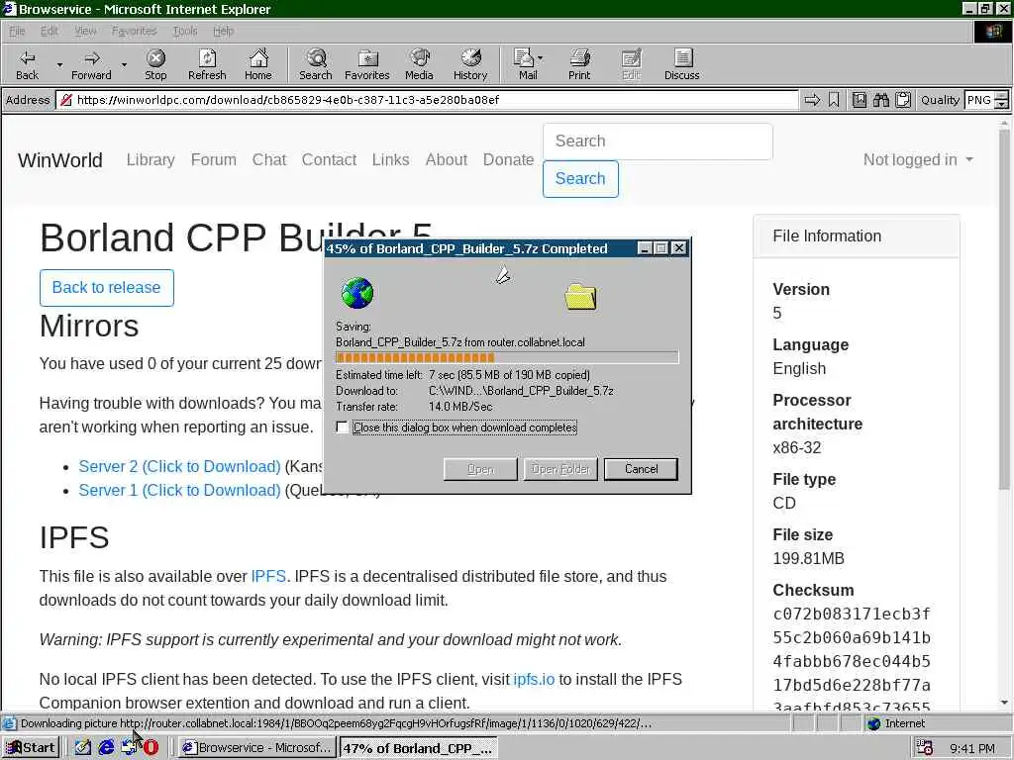Click the Back arrow toolbar button
This screenshot has height=760, width=1014.
click(x=27, y=64)
